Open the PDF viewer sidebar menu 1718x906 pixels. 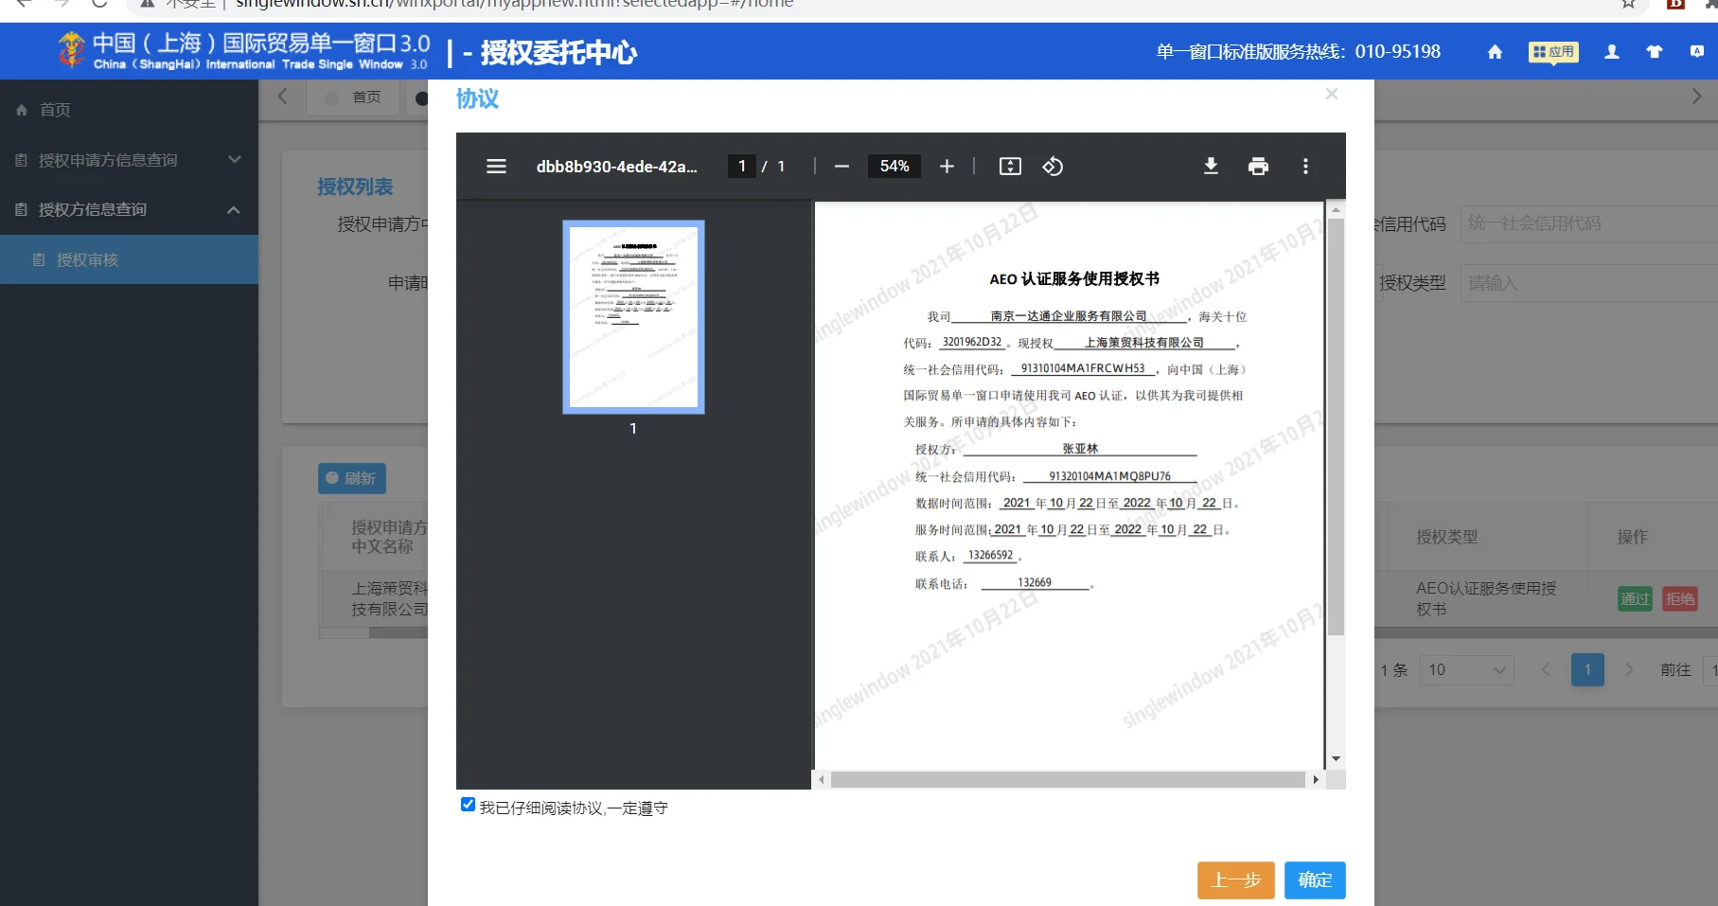tap(496, 167)
